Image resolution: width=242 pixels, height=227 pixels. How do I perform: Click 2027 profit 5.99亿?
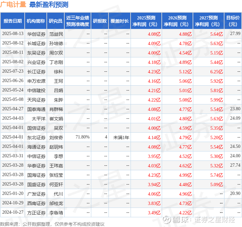click(217, 100)
